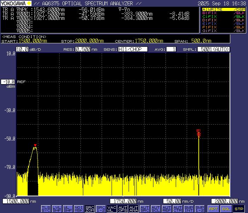
Task: Open the RES 0.500 nm resolution field
Action: [83, 49]
